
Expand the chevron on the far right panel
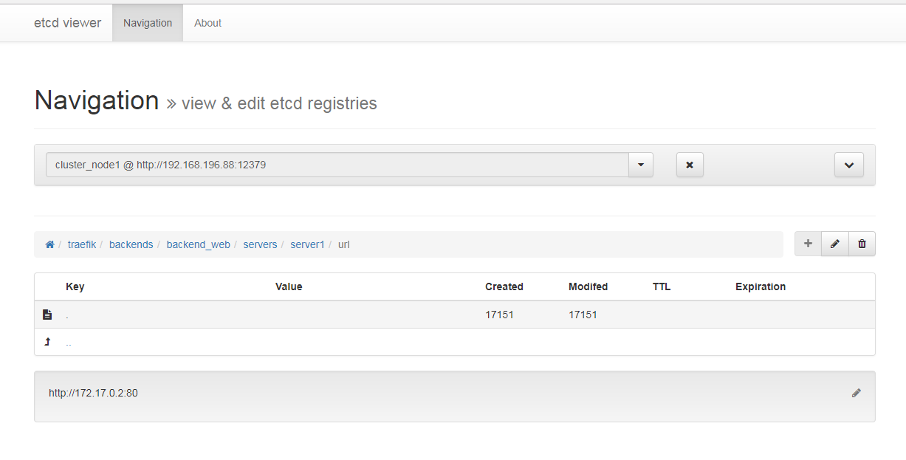coord(848,165)
